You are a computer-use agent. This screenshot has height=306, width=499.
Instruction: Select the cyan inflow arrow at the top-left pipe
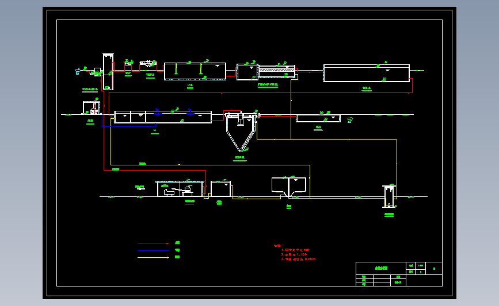[78, 71]
